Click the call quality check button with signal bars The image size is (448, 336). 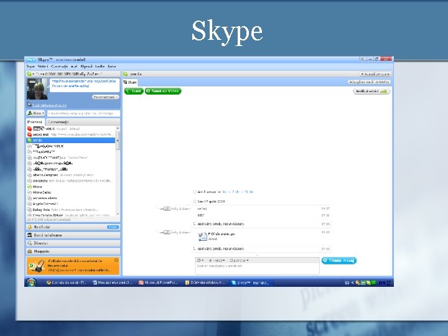(371, 91)
